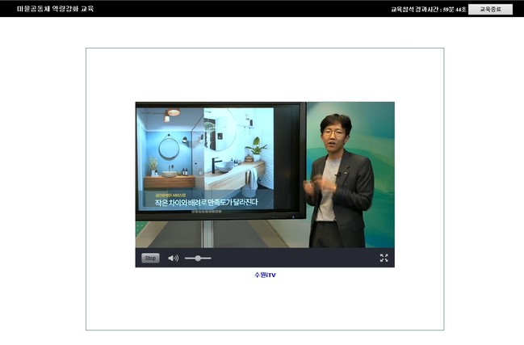Click the 교육종료 button
Screen dimensions: 524x345
coord(490,9)
